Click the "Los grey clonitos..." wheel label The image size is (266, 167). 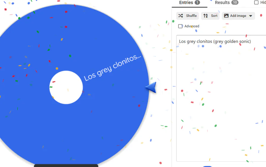[x=112, y=68]
